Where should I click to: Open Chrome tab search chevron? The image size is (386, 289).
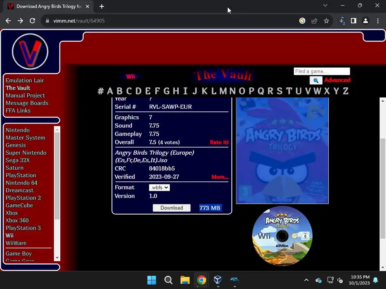click(325, 5)
